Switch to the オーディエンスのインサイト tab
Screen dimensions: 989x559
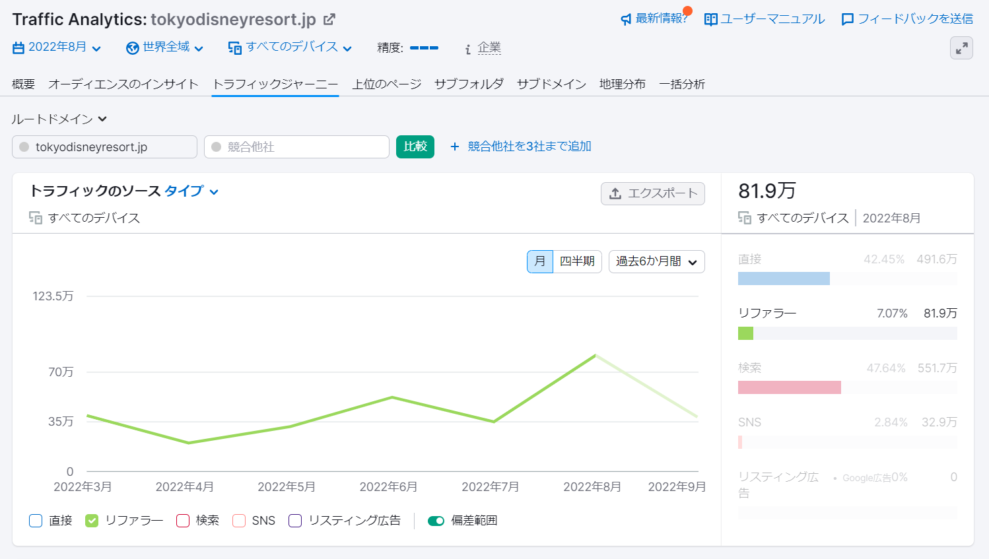point(123,84)
